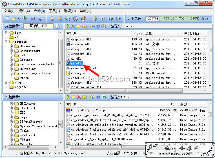215x158 pixels.
Task: Expand the PSAutoRecover local folder
Action: click(11, 122)
